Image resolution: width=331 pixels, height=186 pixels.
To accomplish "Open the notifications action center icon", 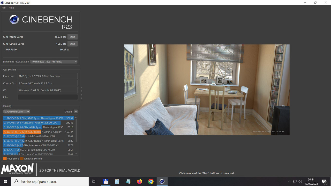I will (x=324, y=182).
